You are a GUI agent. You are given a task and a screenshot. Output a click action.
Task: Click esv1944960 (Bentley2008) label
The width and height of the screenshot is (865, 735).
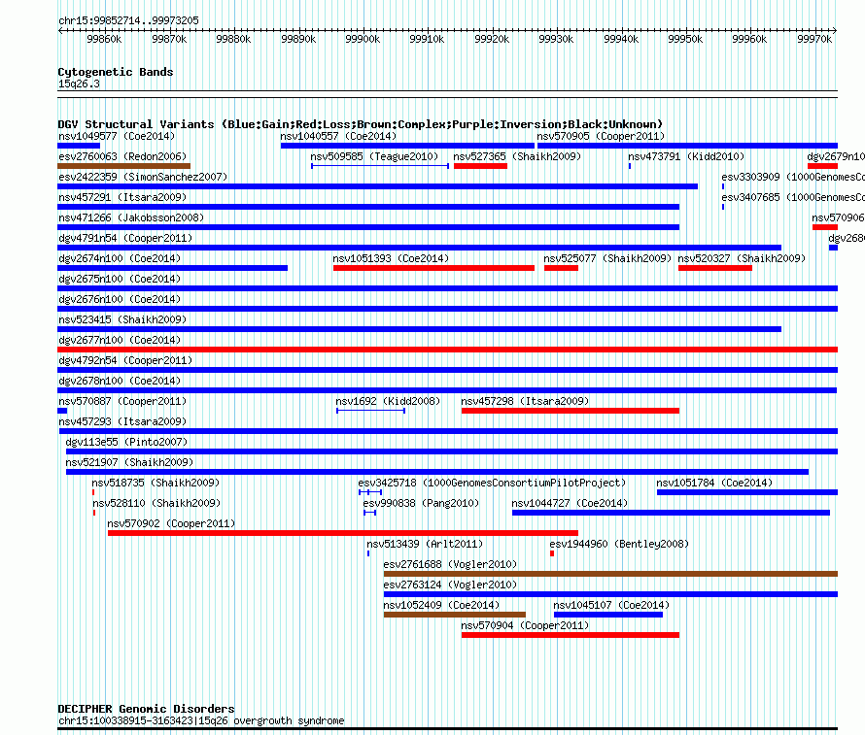click(x=619, y=544)
